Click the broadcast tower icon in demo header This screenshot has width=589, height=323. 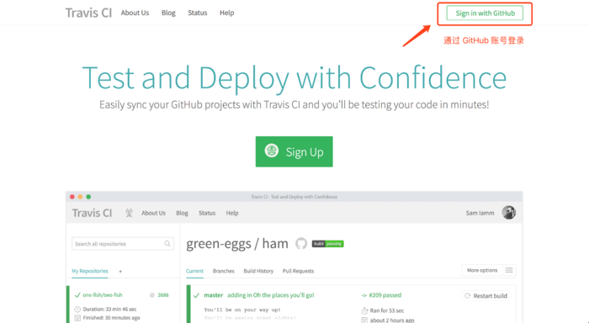click(129, 213)
